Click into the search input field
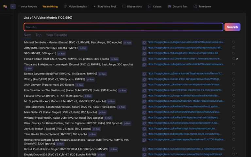251x157 pixels. pyautogui.click(x=123, y=27)
